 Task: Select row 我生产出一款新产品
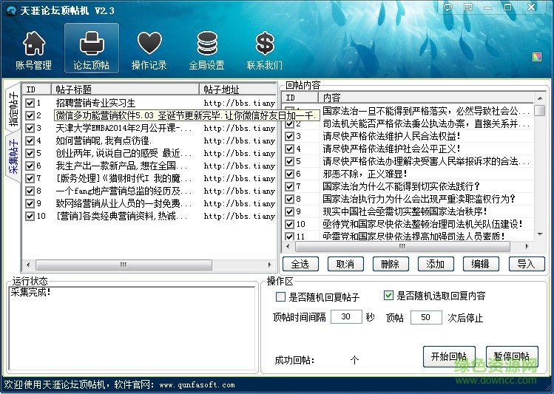tap(149, 166)
